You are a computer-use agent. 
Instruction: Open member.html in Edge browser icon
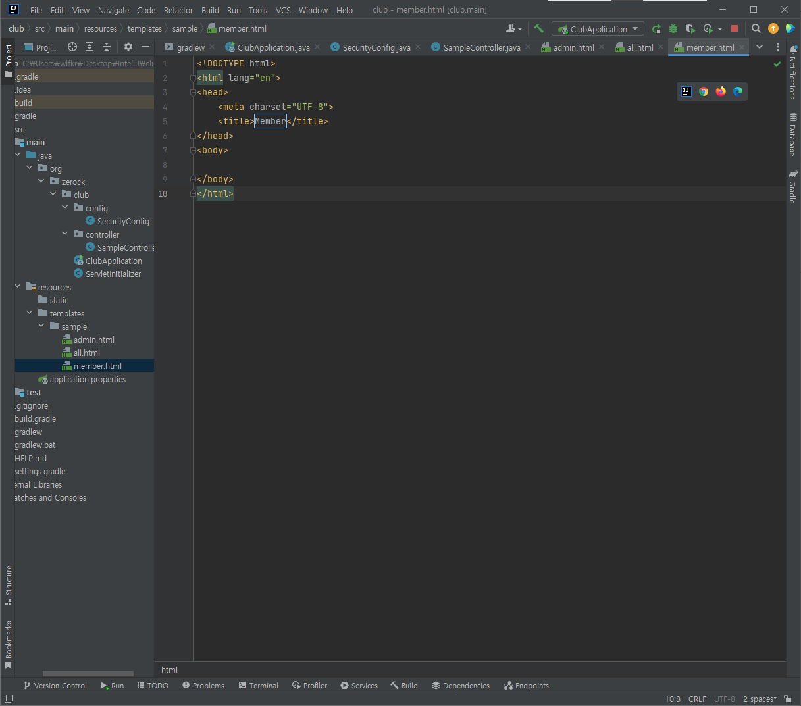738,91
